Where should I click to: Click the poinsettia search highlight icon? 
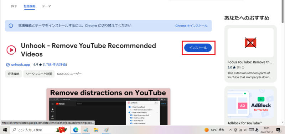[61, 130]
